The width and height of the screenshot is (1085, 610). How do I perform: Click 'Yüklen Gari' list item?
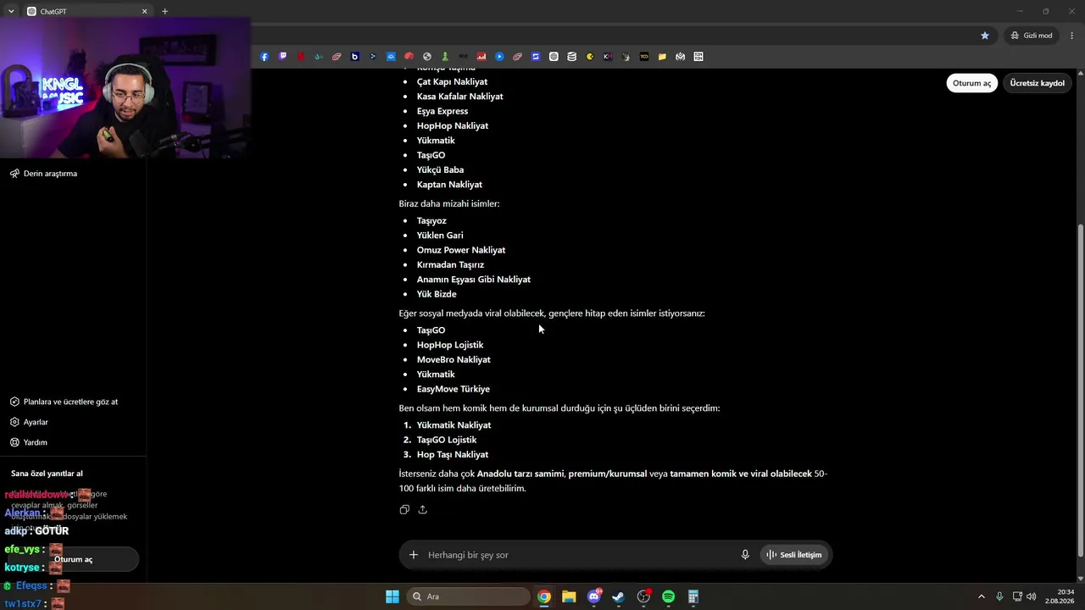pos(440,236)
